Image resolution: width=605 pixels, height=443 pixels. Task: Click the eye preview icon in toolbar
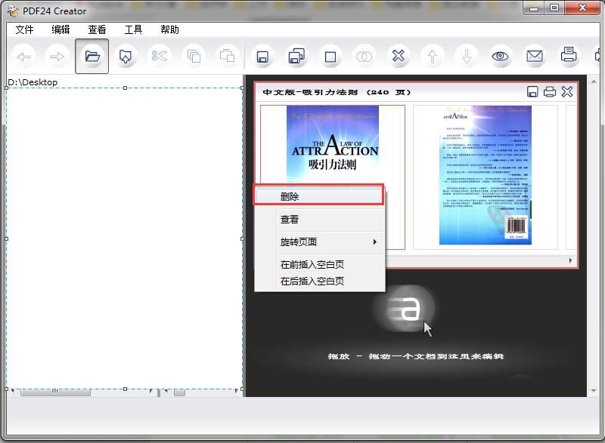pyautogui.click(x=499, y=56)
